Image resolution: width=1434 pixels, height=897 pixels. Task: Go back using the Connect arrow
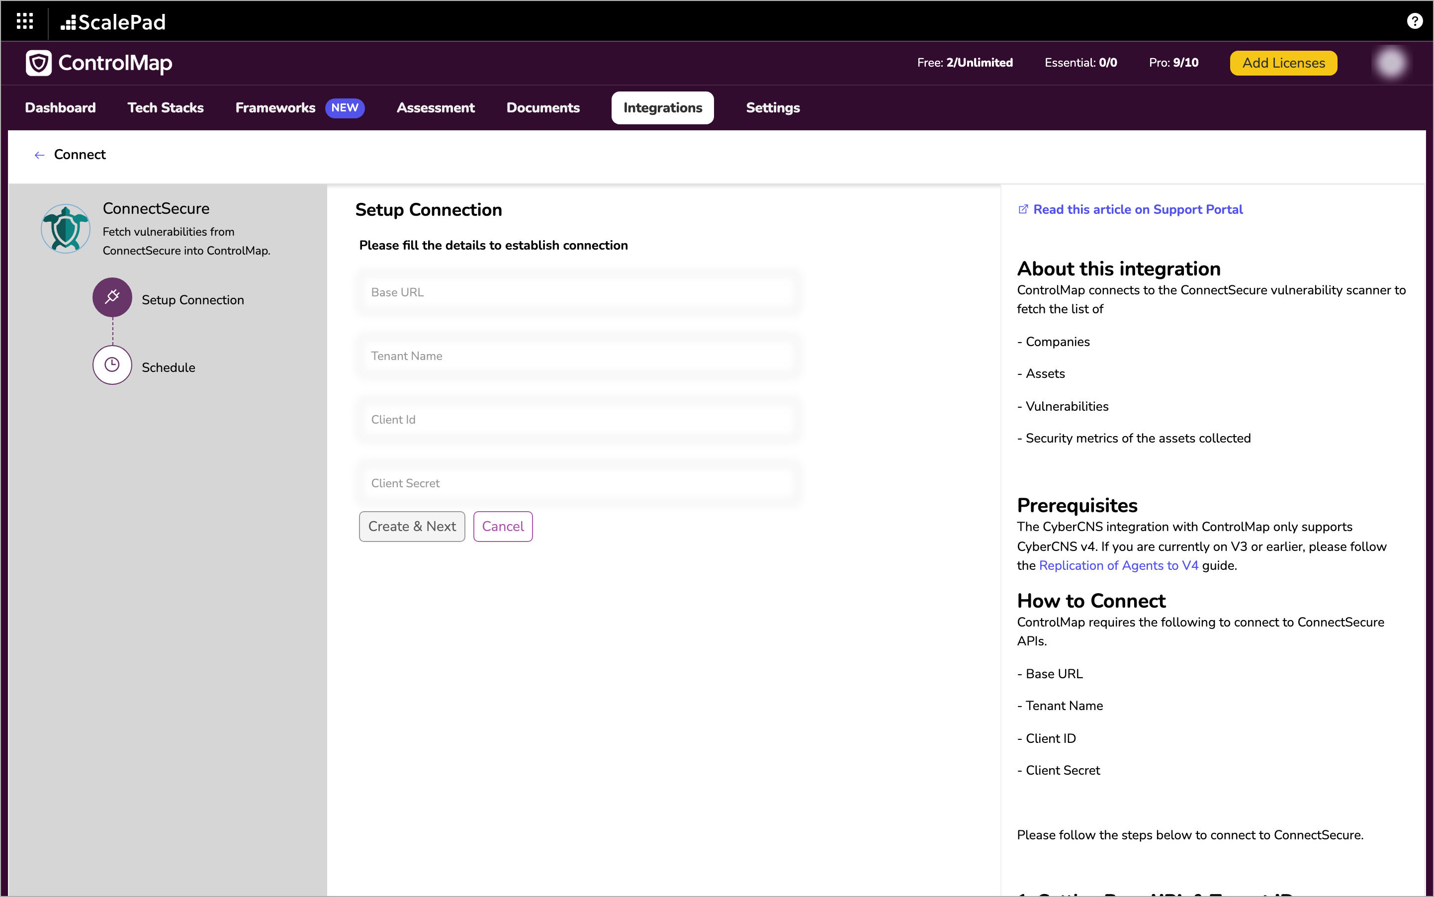[39, 155]
